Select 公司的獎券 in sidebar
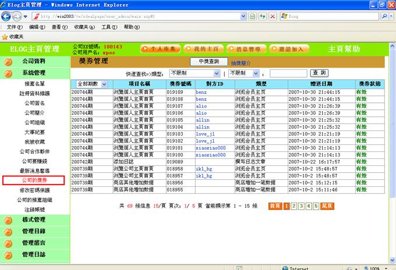The width and height of the screenshot is (396, 270). click(37, 180)
